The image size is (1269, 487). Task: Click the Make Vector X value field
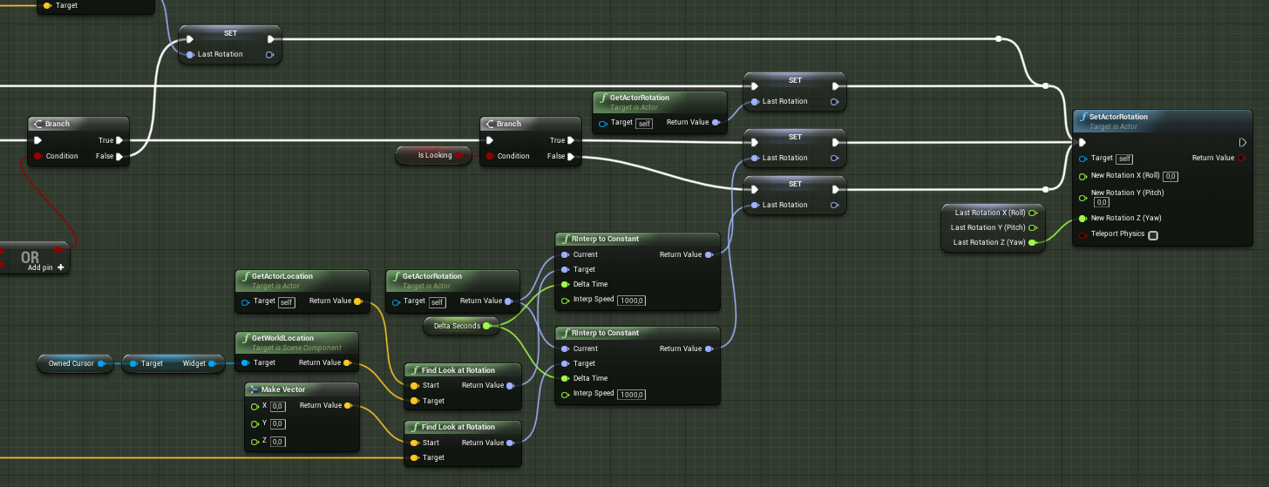pos(278,406)
